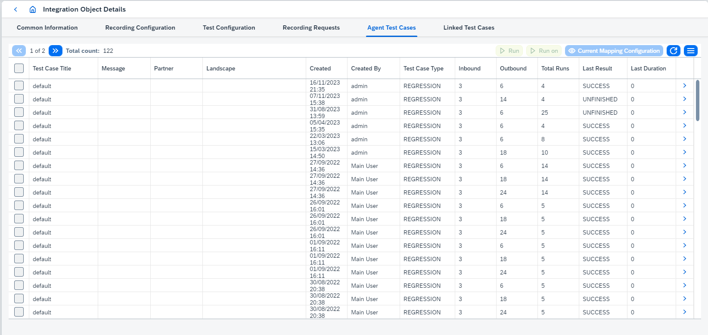Open the Recording Requests tab
This screenshot has height=335, width=708.
(x=311, y=27)
